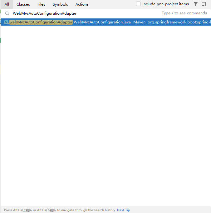The height and width of the screenshot is (213, 211).
Task: Go to the Actions tab
Action: tap(82, 4)
